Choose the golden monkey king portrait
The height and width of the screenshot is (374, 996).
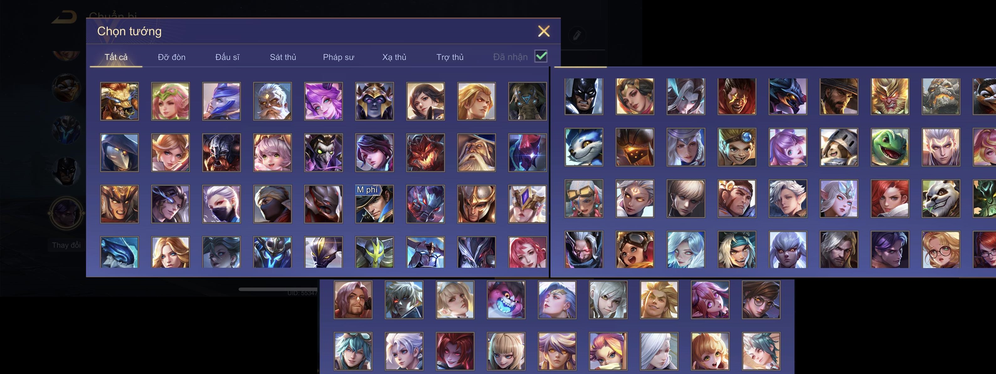pyautogui.click(x=890, y=96)
